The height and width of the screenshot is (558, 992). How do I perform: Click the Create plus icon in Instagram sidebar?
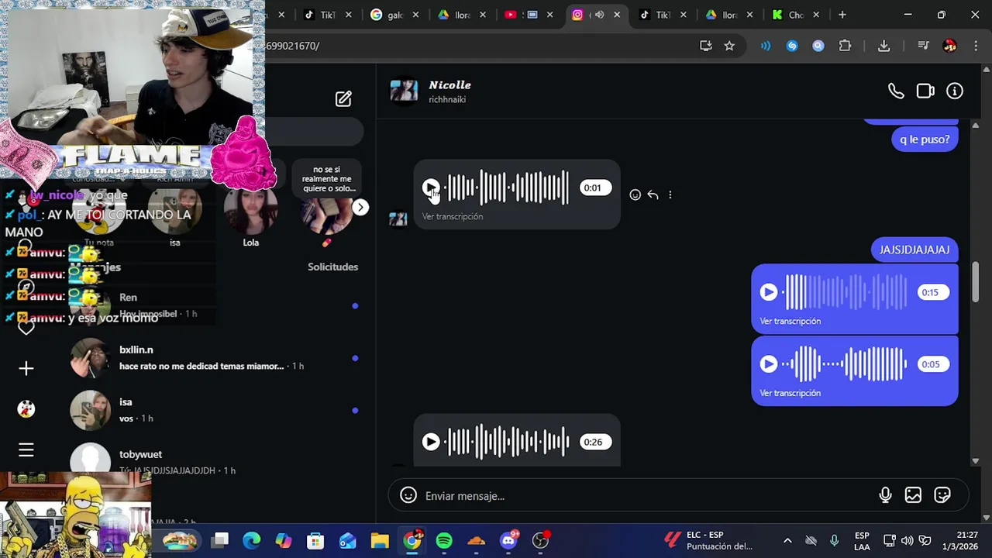(26, 368)
